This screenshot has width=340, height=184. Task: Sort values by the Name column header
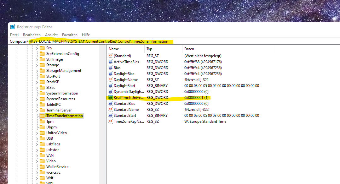[x=125, y=49]
